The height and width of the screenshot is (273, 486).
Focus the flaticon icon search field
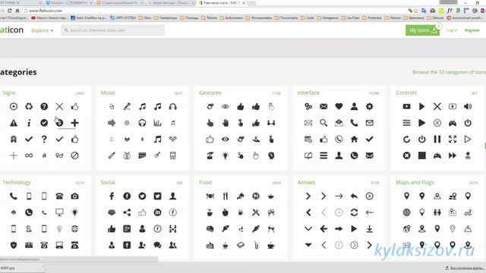(x=113, y=30)
